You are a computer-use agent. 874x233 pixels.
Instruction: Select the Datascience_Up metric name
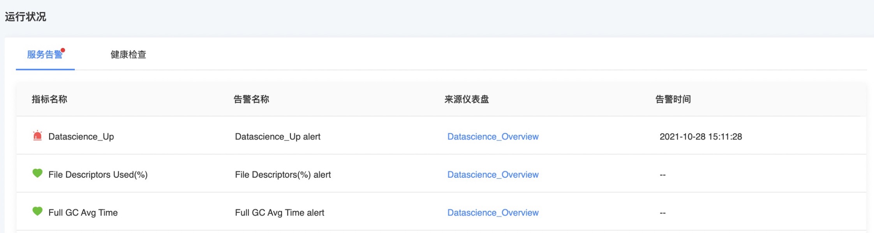click(81, 137)
